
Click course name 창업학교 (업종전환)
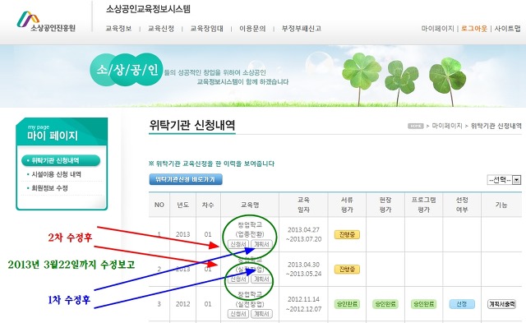point(250,229)
